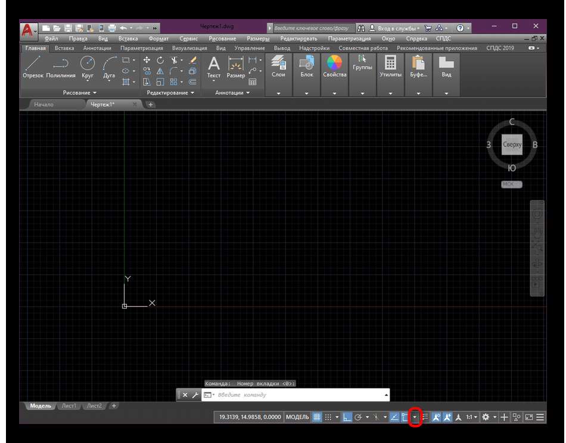Expand the Рисование panel dropdown
566x443 pixels.
80,93
